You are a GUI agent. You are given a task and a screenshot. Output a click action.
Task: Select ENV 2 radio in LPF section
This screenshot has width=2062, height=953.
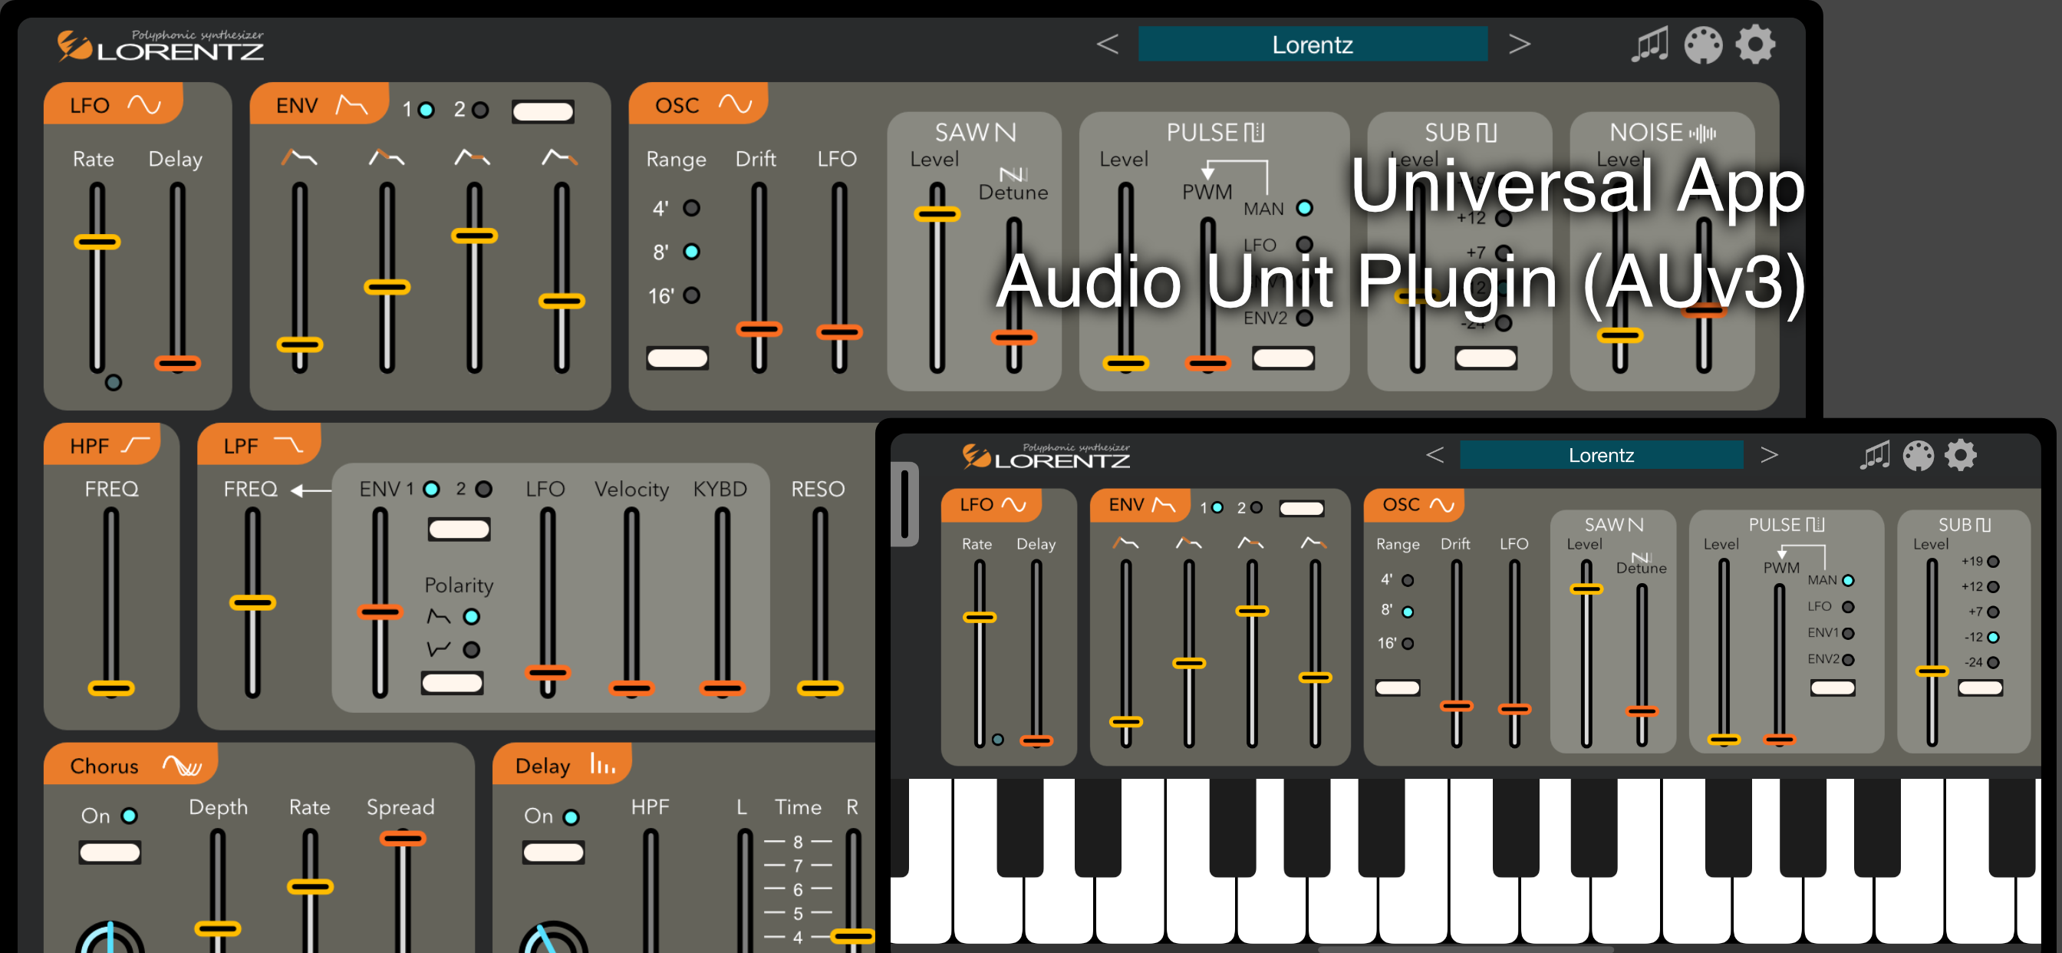coord(483,489)
